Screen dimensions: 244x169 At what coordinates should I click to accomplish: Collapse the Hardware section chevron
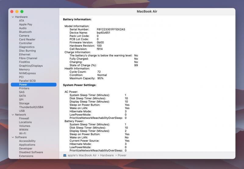(13, 17)
